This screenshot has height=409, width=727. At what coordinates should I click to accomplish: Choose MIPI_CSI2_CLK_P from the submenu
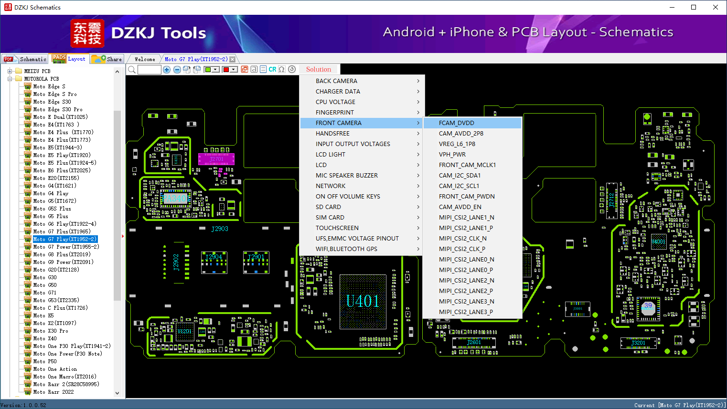point(472,249)
